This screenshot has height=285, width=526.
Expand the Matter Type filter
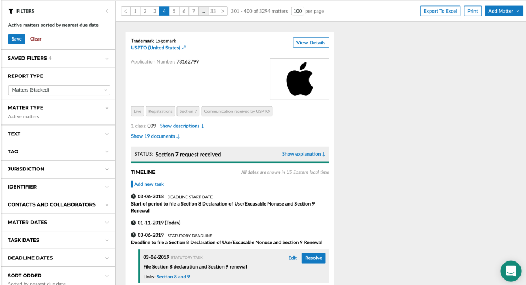pos(59,112)
